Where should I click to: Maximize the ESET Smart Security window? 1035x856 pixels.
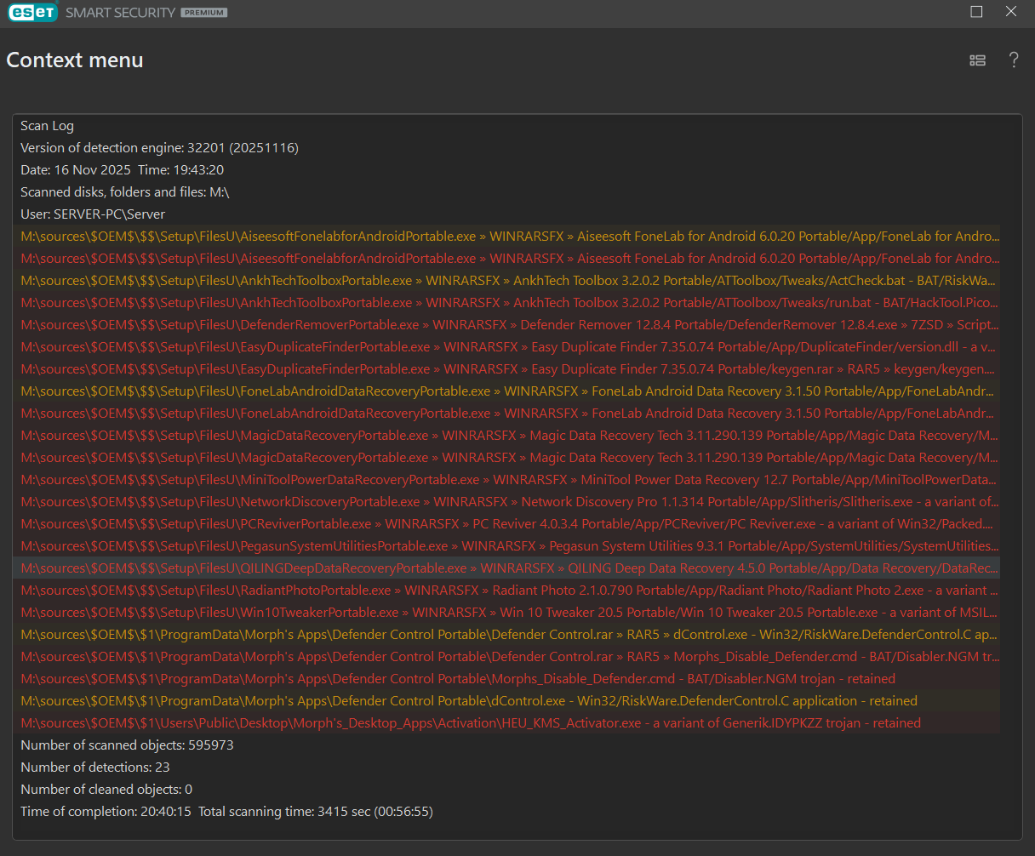click(976, 12)
